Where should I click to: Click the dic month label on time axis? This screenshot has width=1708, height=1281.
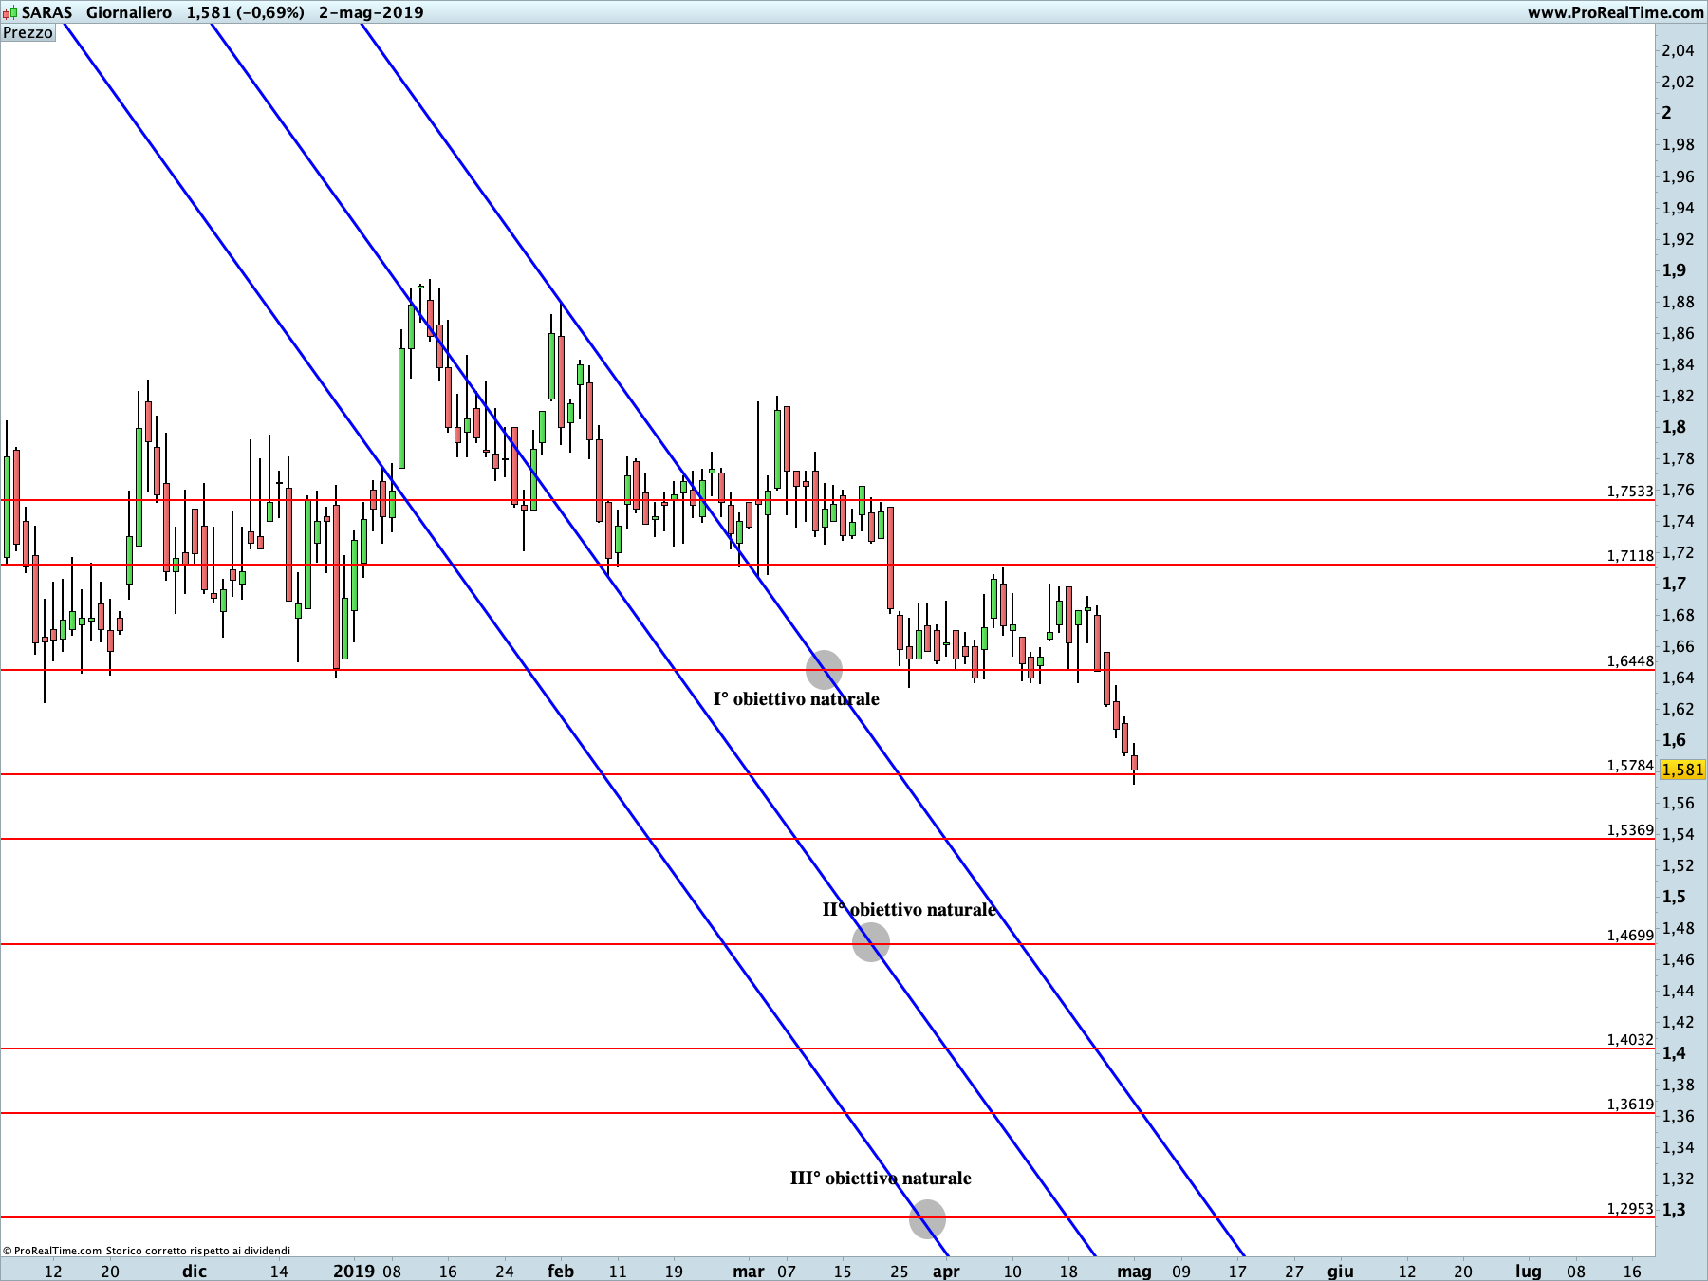click(195, 1272)
